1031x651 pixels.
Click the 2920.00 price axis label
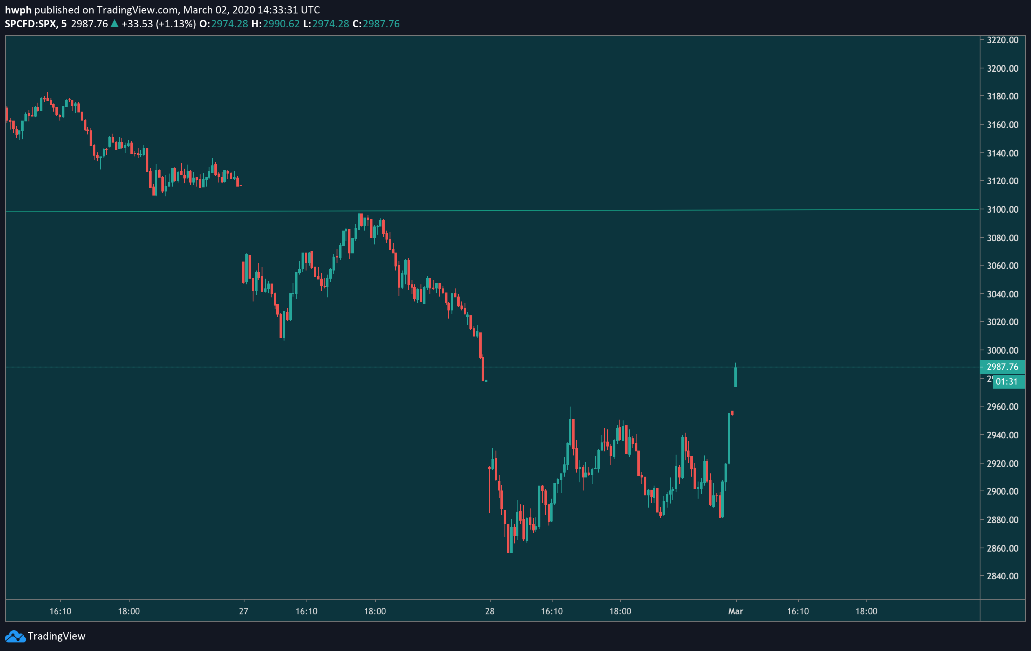click(x=1002, y=464)
